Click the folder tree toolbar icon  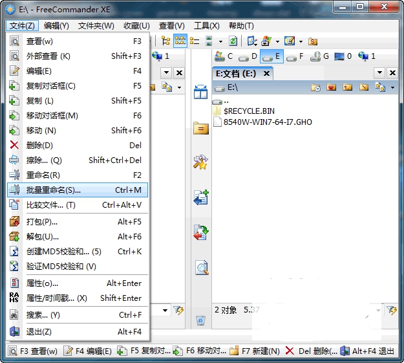[x=165, y=41]
